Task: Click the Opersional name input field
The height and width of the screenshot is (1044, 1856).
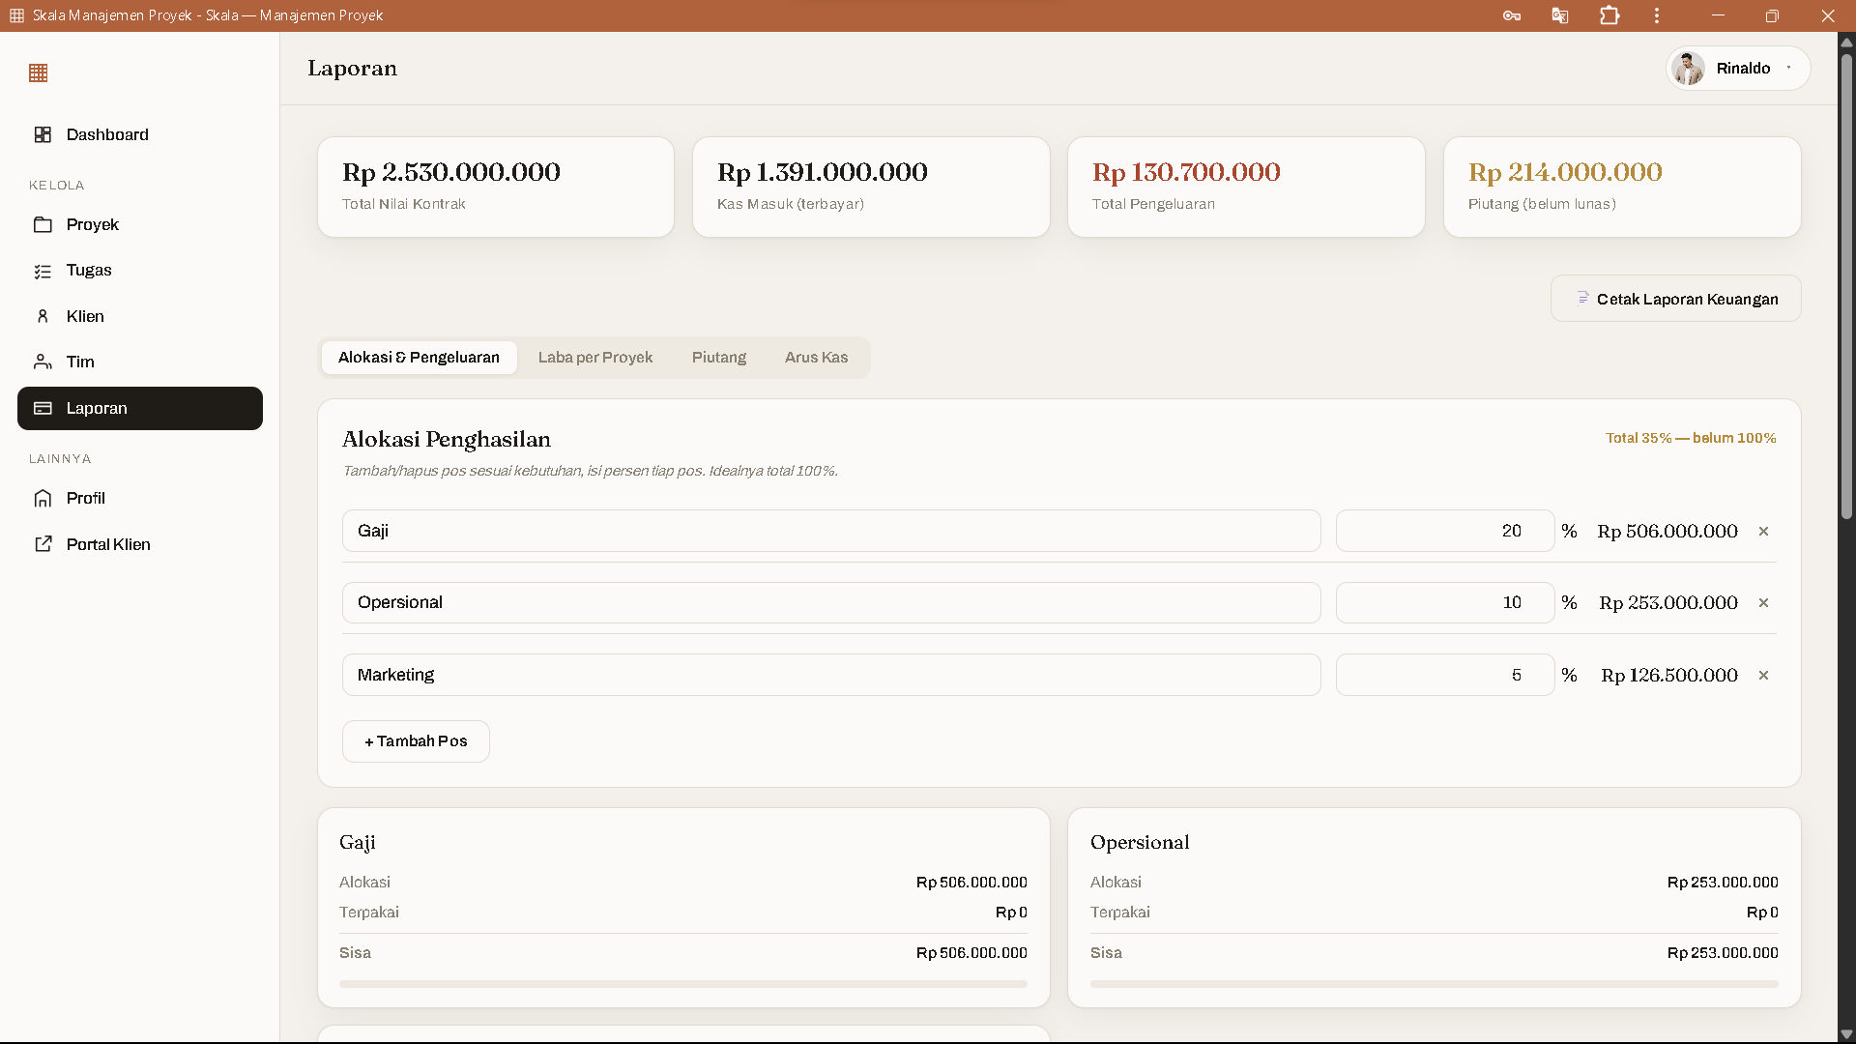Action: pyautogui.click(x=831, y=602)
